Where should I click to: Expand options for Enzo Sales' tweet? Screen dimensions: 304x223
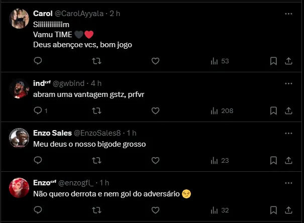pos(288,133)
